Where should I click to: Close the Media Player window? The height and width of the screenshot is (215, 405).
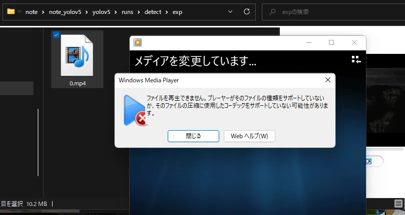(354, 42)
